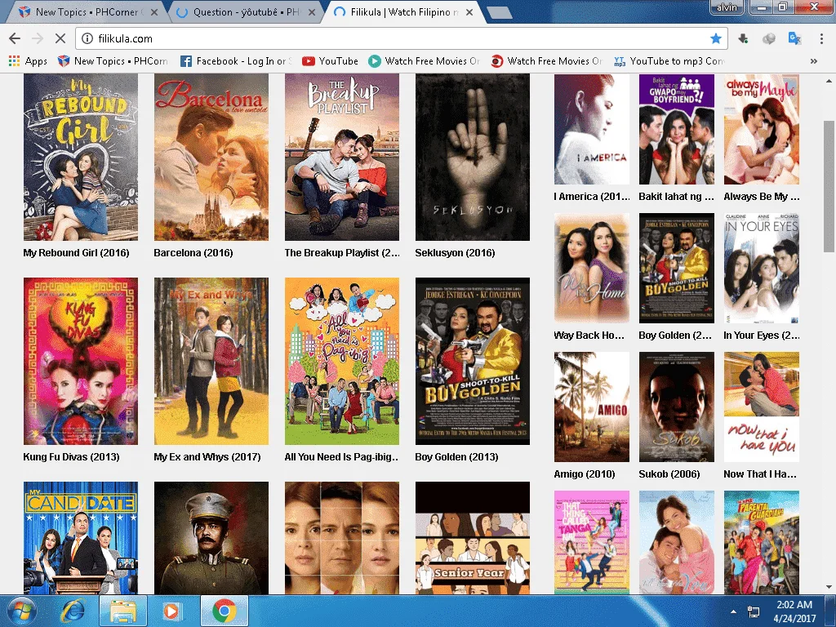The height and width of the screenshot is (627, 836).
Task: Open Facebook Log In bookmark
Action: (236, 61)
